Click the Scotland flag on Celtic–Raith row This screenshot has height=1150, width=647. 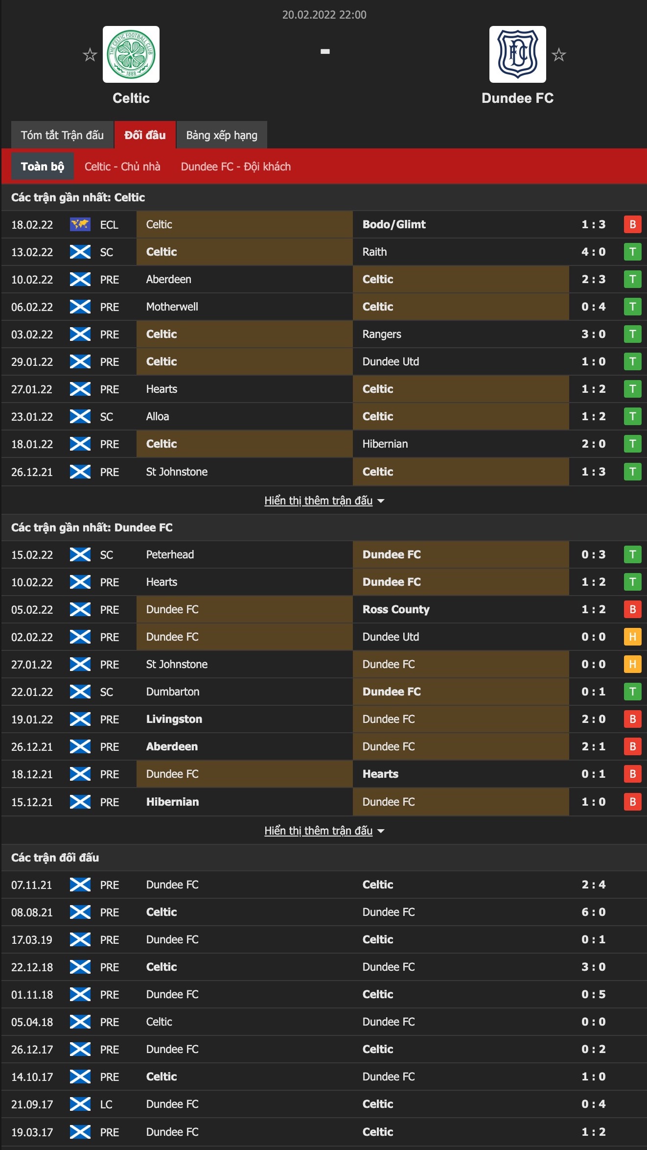[x=80, y=252]
